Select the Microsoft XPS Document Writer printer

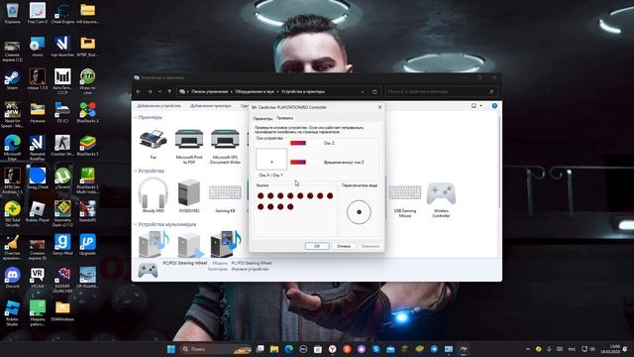225,147
